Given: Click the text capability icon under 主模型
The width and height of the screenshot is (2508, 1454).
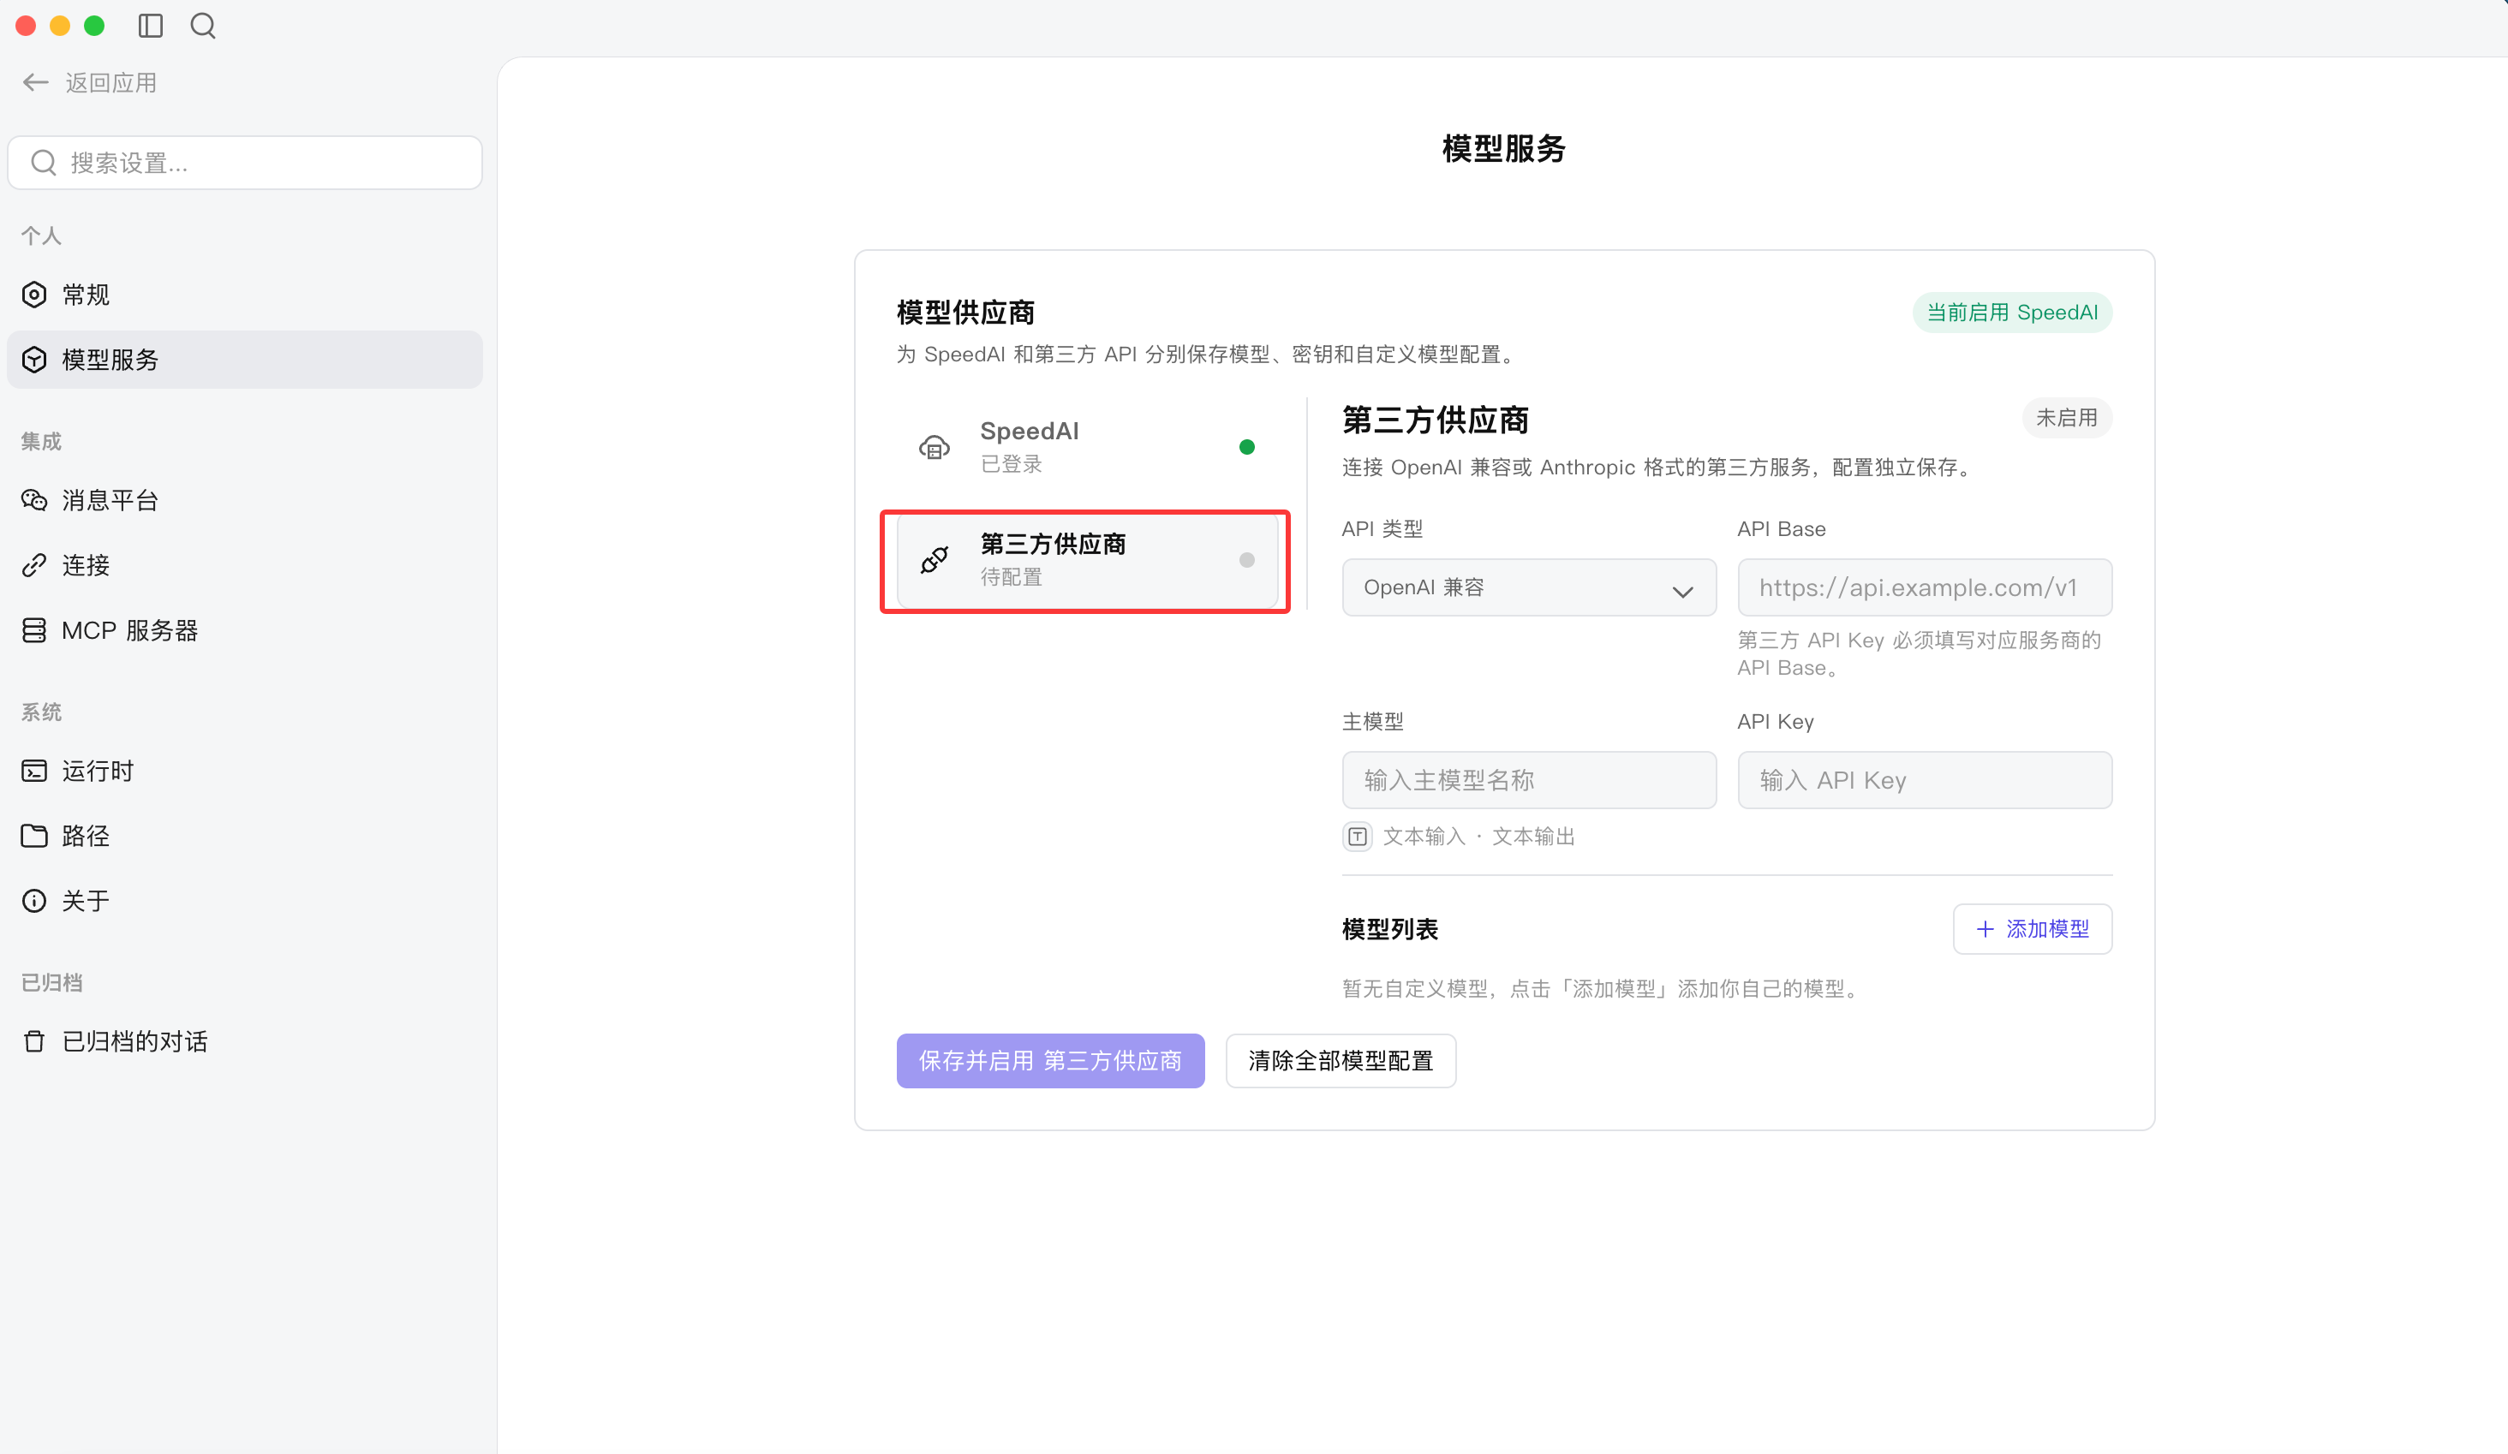Looking at the screenshot, I should pyautogui.click(x=1358, y=836).
